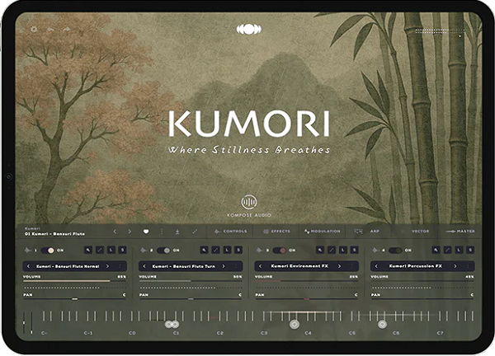Click the layer 2 L button
The height and width of the screenshot is (356, 495).
[227, 250]
